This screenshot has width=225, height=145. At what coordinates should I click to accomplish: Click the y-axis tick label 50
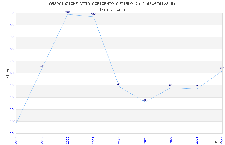click(x=12, y=85)
